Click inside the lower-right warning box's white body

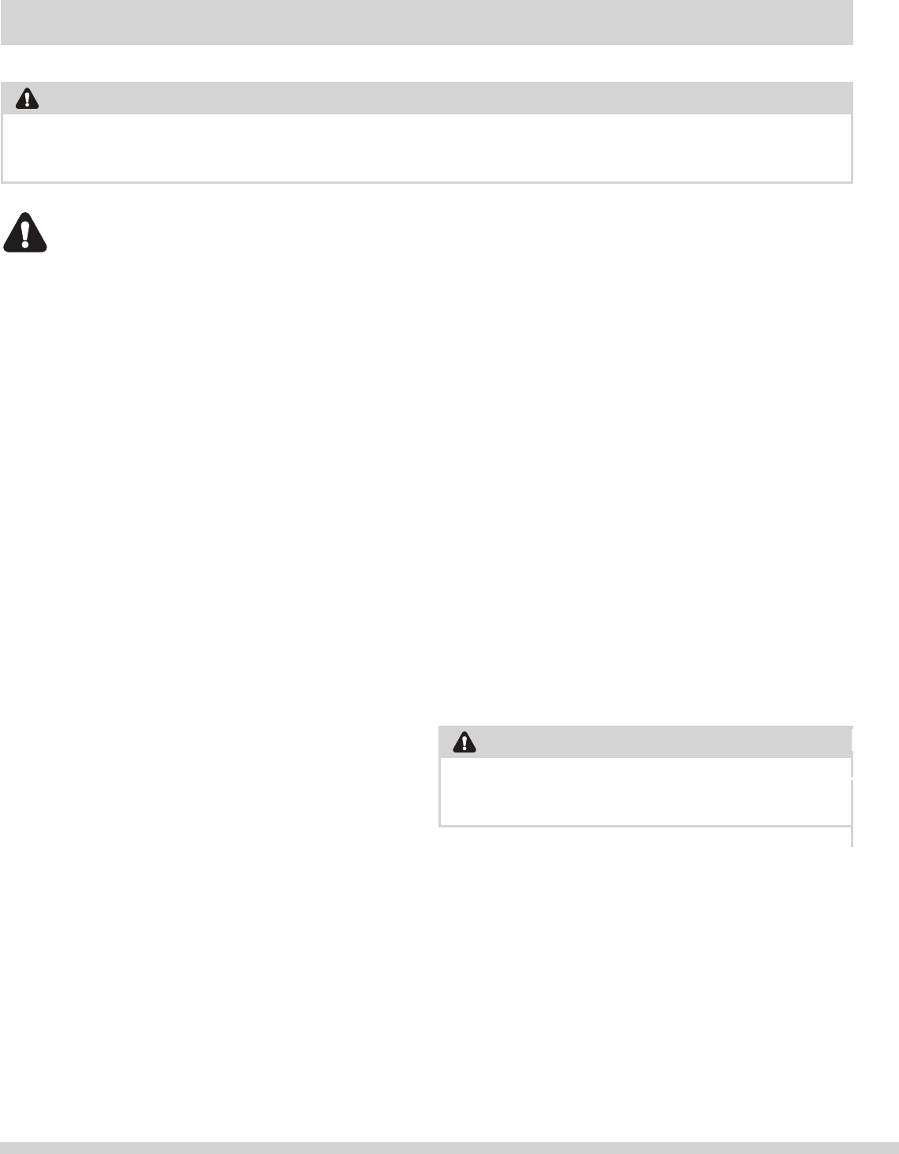coord(643,791)
